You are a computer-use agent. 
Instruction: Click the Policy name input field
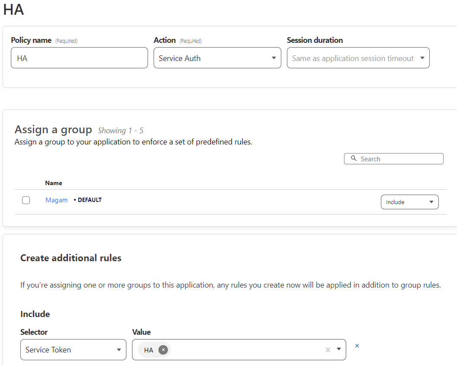79,58
